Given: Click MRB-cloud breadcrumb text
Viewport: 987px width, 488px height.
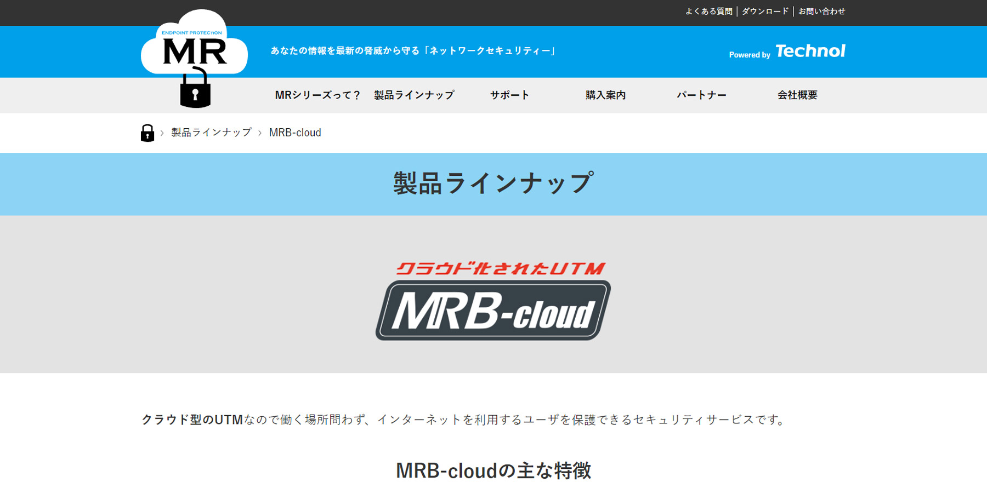Looking at the screenshot, I should coord(295,133).
